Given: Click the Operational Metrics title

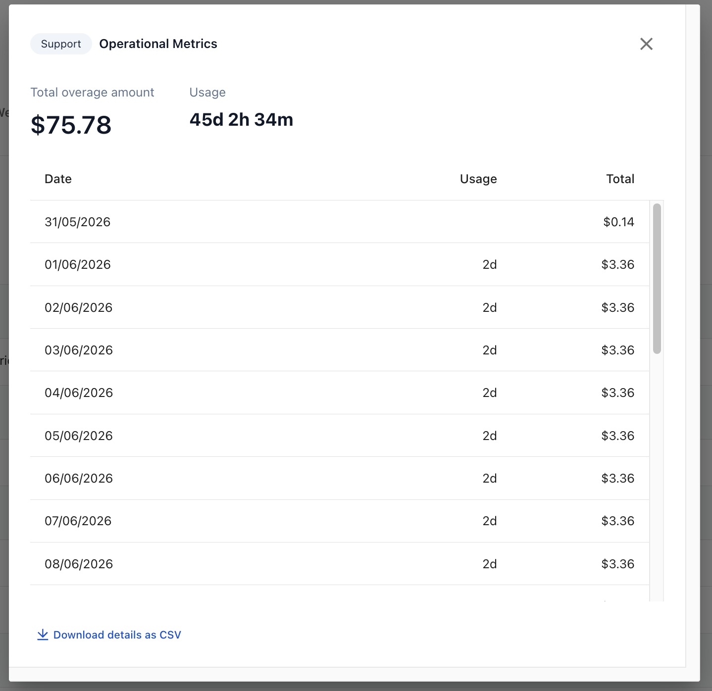Looking at the screenshot, I should coord(158,44).
